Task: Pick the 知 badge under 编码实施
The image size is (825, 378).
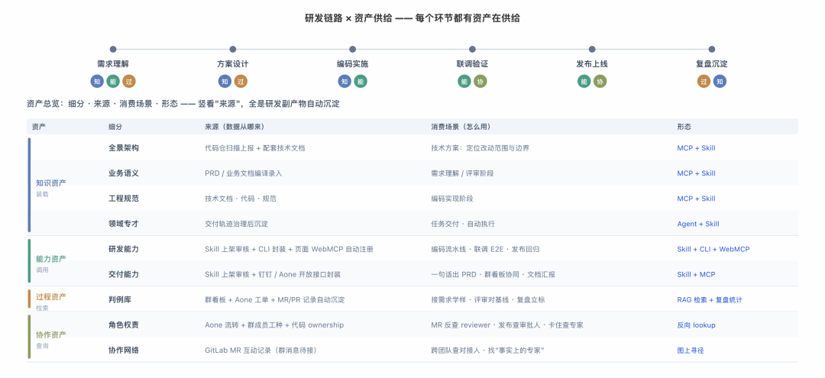Action: (345, 81)
